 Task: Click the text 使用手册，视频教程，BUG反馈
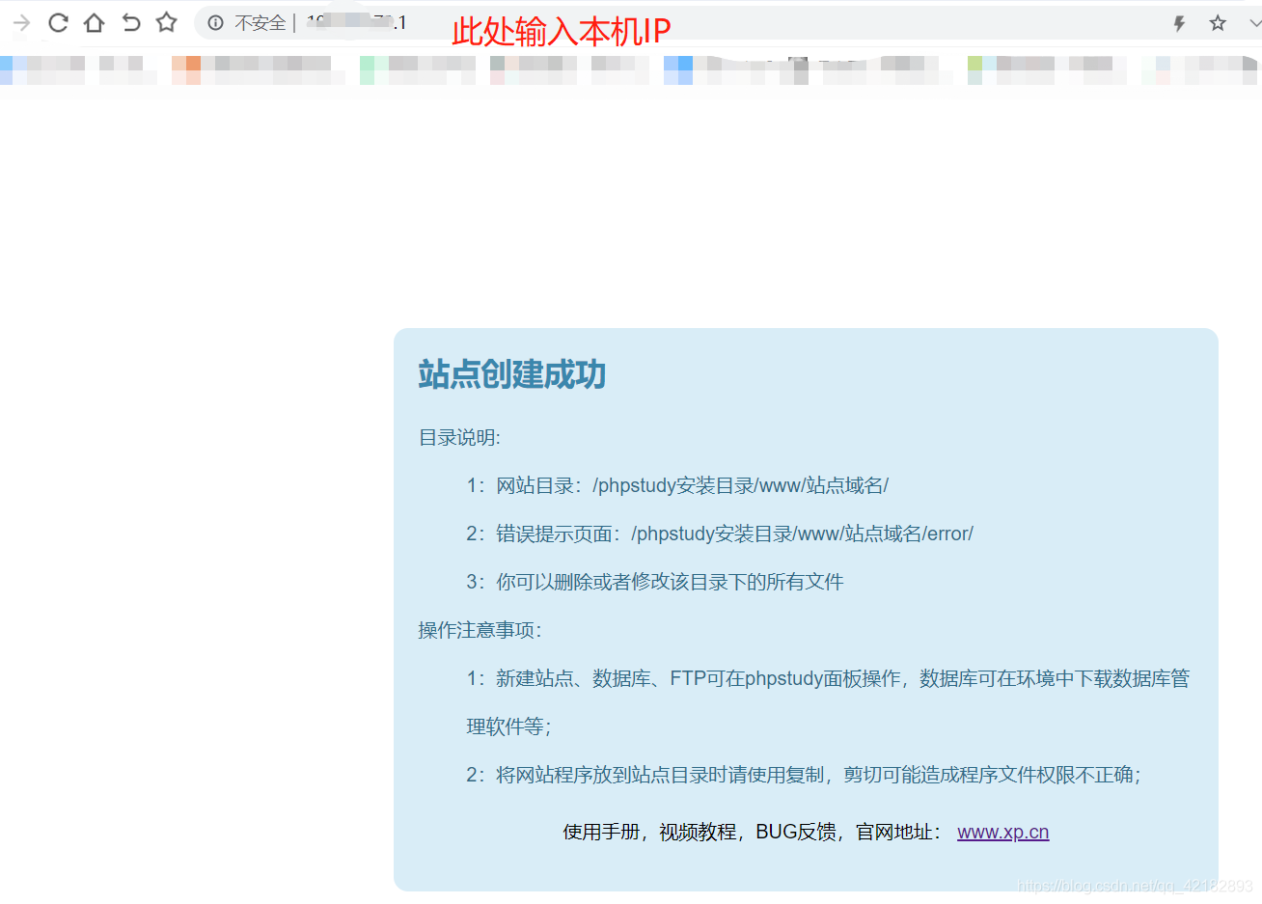tap(700, 832)
